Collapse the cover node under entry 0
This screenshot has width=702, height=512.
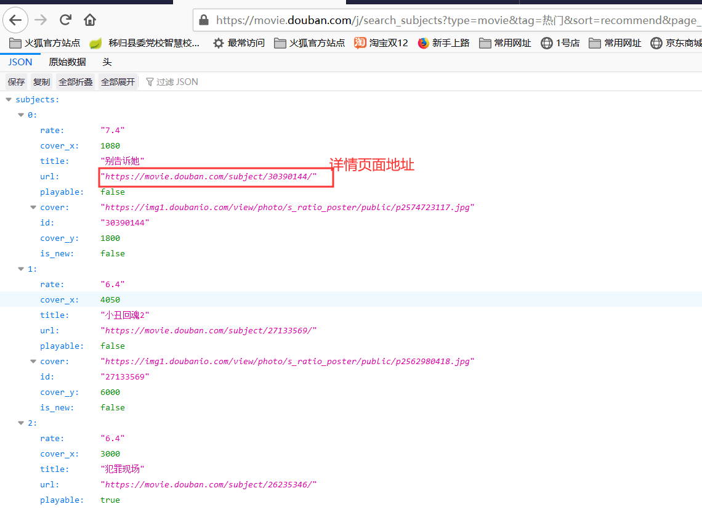pos(33,207)
